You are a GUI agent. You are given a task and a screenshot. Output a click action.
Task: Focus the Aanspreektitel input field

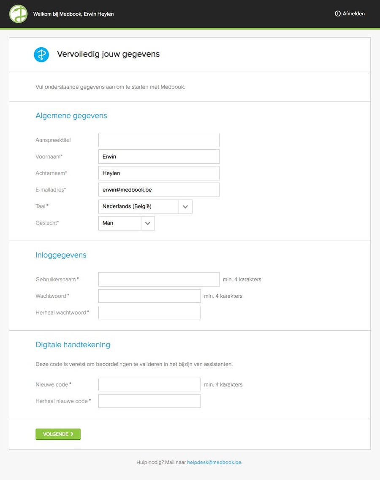[159, 140]
